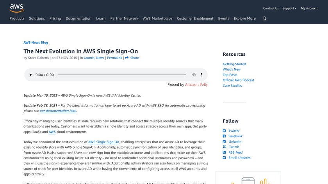Open AWS Single Sign-On inline link
The image size is (328, 184).
pos(103,142)
